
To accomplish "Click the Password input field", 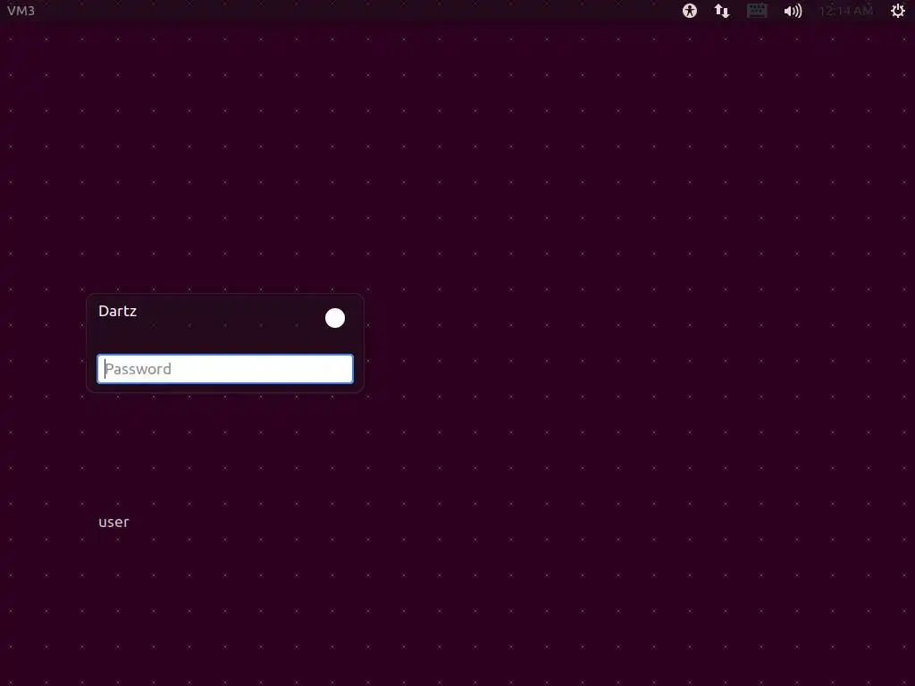I will click(225, 369).
